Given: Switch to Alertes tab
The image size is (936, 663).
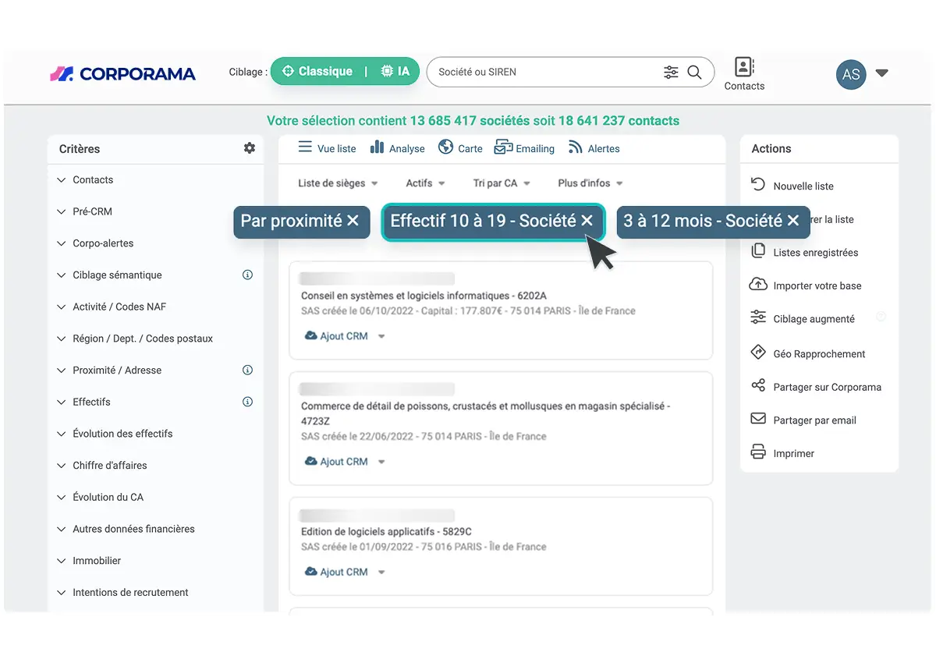Looking at the screenshot, I should pos(594,148).
